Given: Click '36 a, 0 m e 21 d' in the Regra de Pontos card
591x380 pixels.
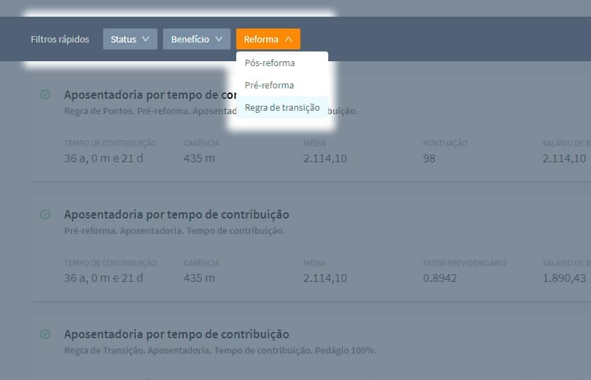Looking at the screenshot, I should click(x=104, y=159).
